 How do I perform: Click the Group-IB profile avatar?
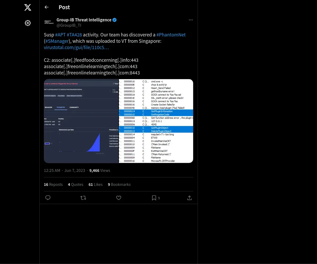[49, 22]
